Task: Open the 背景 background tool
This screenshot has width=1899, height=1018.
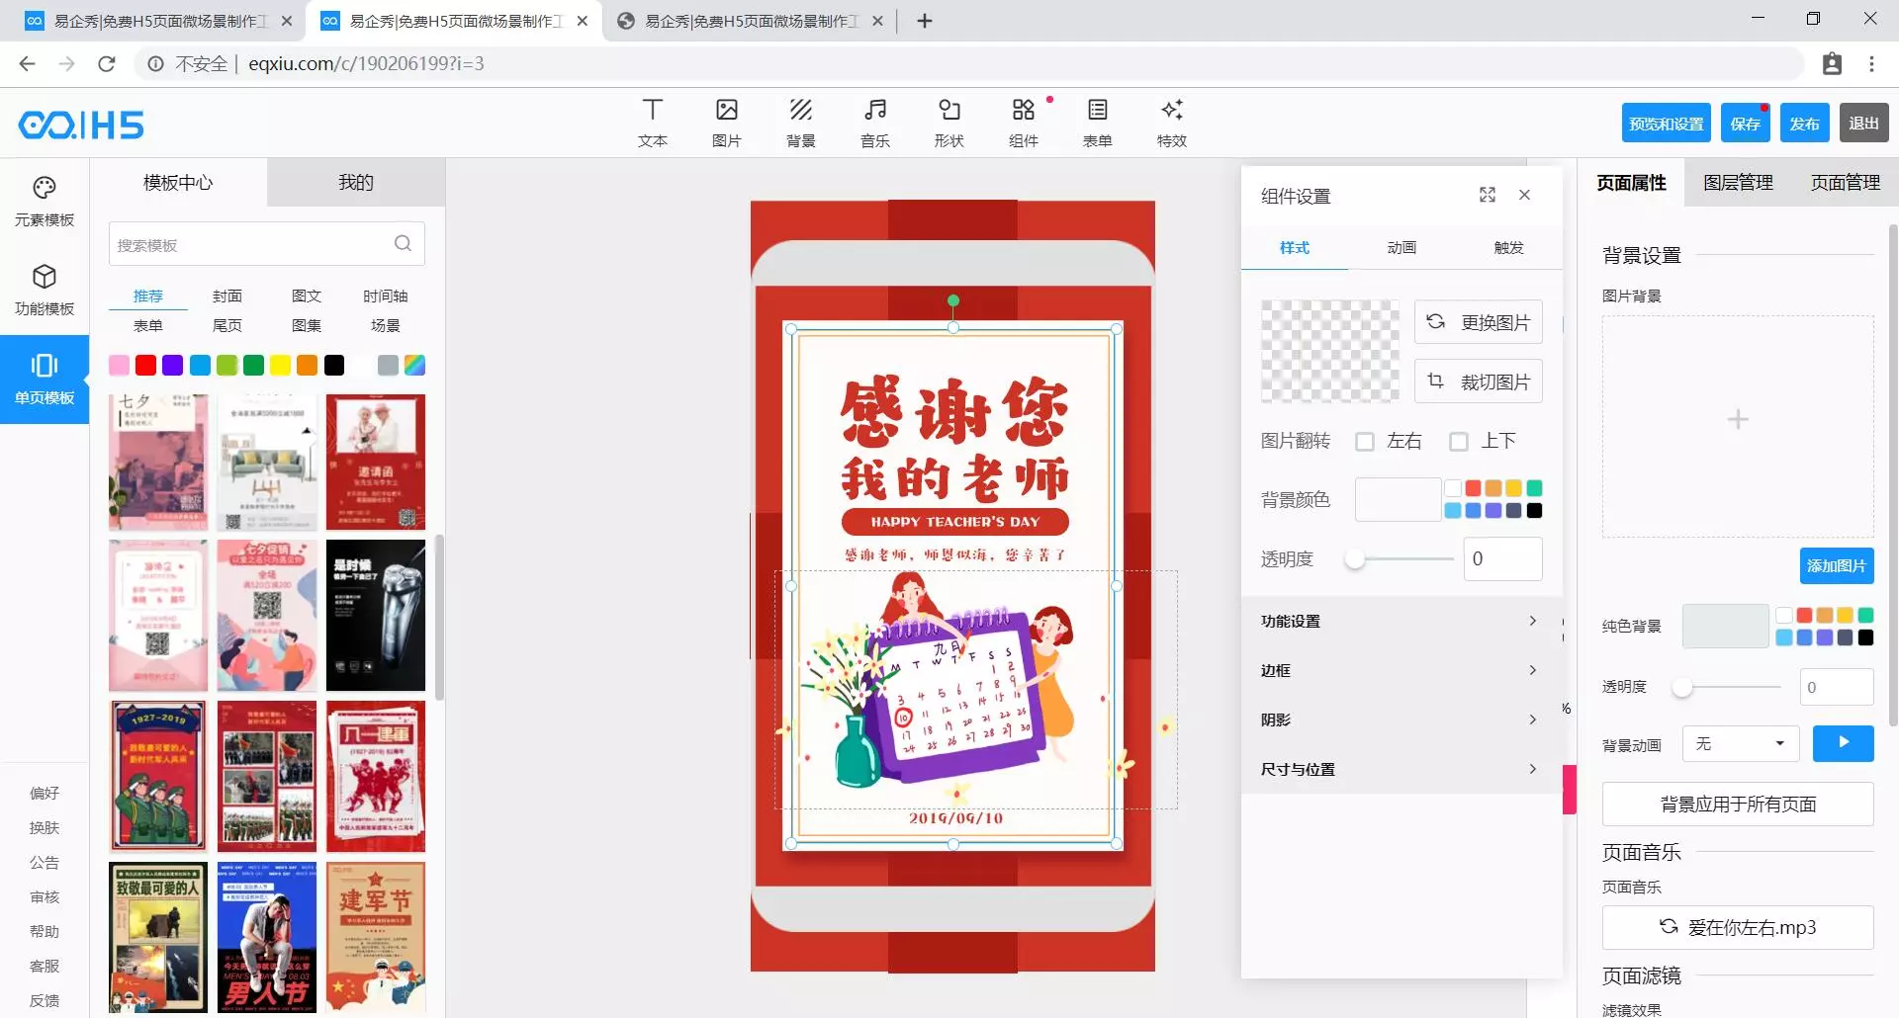Action: coord(801,123)
